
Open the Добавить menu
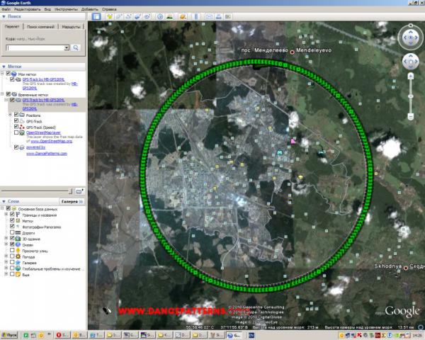90,9
